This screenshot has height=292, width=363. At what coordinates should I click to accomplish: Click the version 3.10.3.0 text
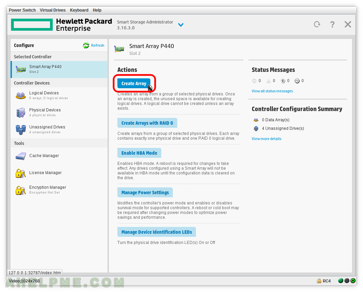[x=126, y=28]
